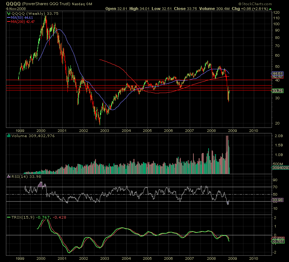This screenshot has width=289, height=262.
Task: Click the Volume 309,402,976 legend text
Action: [x=33, y=136]
